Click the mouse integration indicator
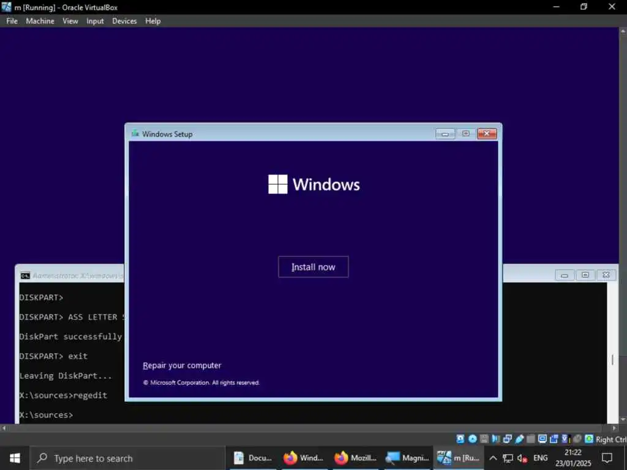Viewport: 627px width, 470px height. (577, 439)
